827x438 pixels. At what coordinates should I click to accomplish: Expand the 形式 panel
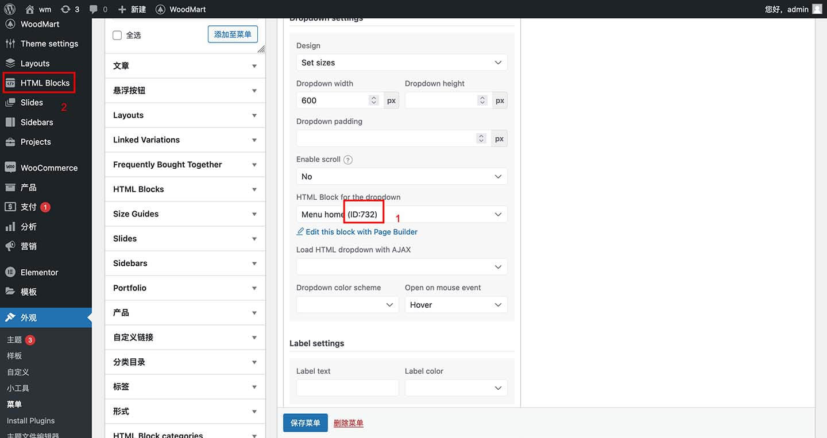[185, 412]
